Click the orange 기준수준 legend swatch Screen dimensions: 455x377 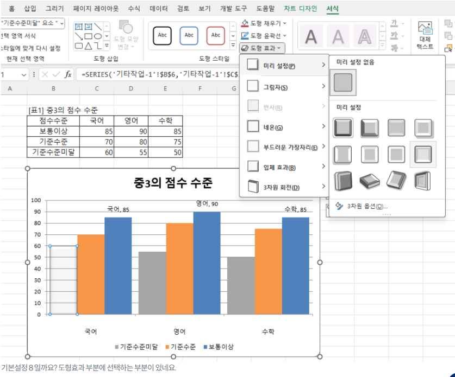(167, 347)
